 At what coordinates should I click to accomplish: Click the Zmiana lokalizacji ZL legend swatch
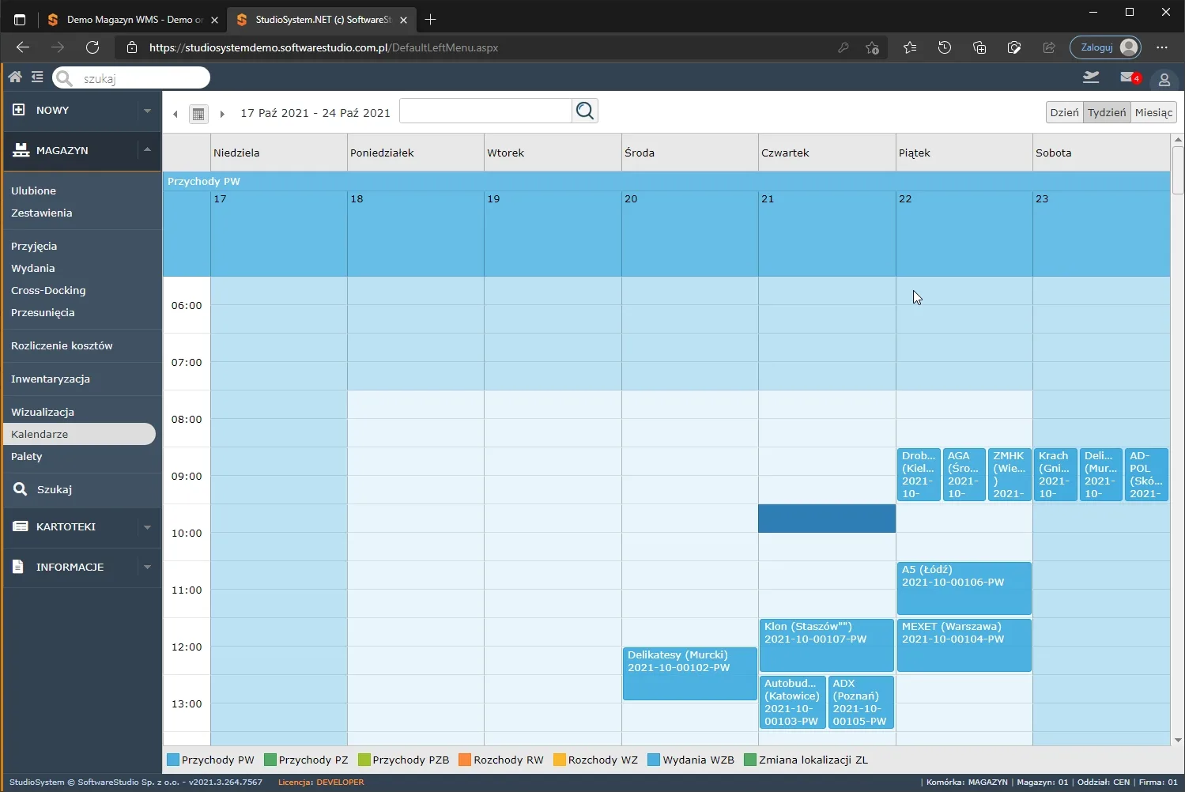tap(750, 760)
